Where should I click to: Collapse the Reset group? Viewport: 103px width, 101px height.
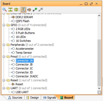tap(4, 80)
